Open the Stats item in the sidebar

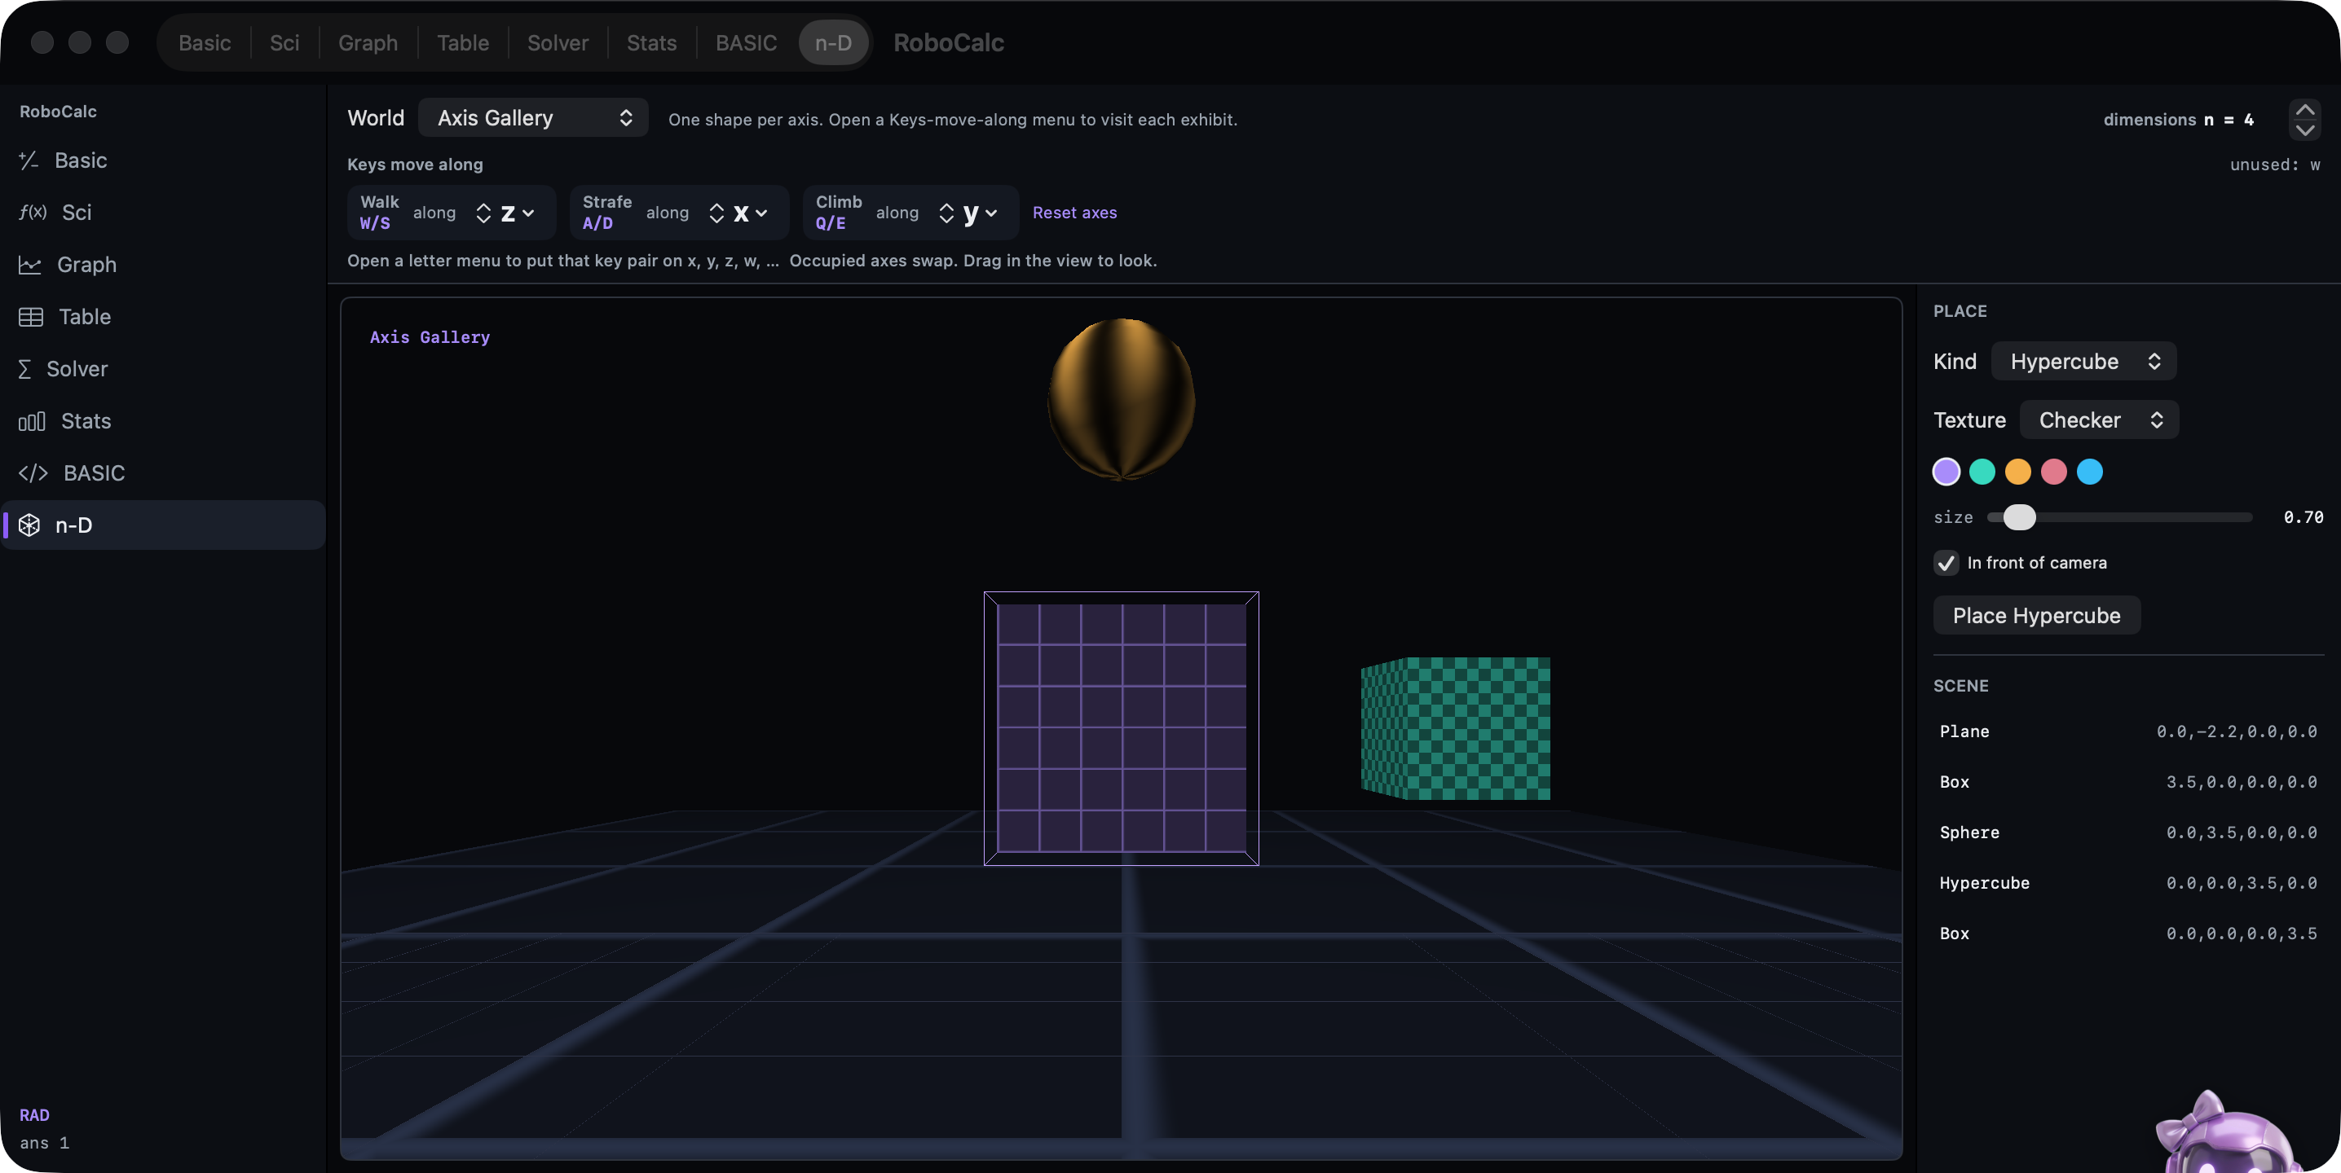tap(164, 421)
